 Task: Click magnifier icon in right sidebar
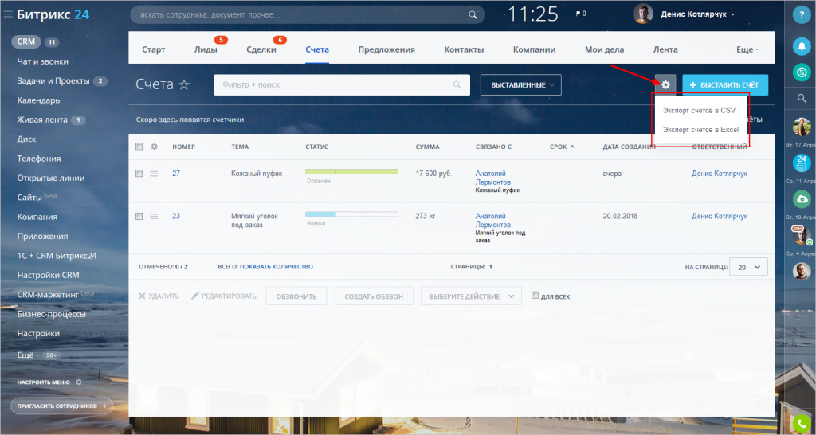802,98
